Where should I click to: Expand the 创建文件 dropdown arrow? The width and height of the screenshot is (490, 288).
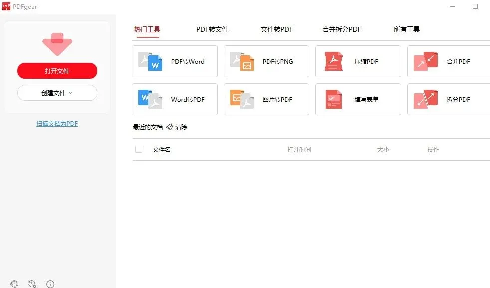tap(71, 93)
